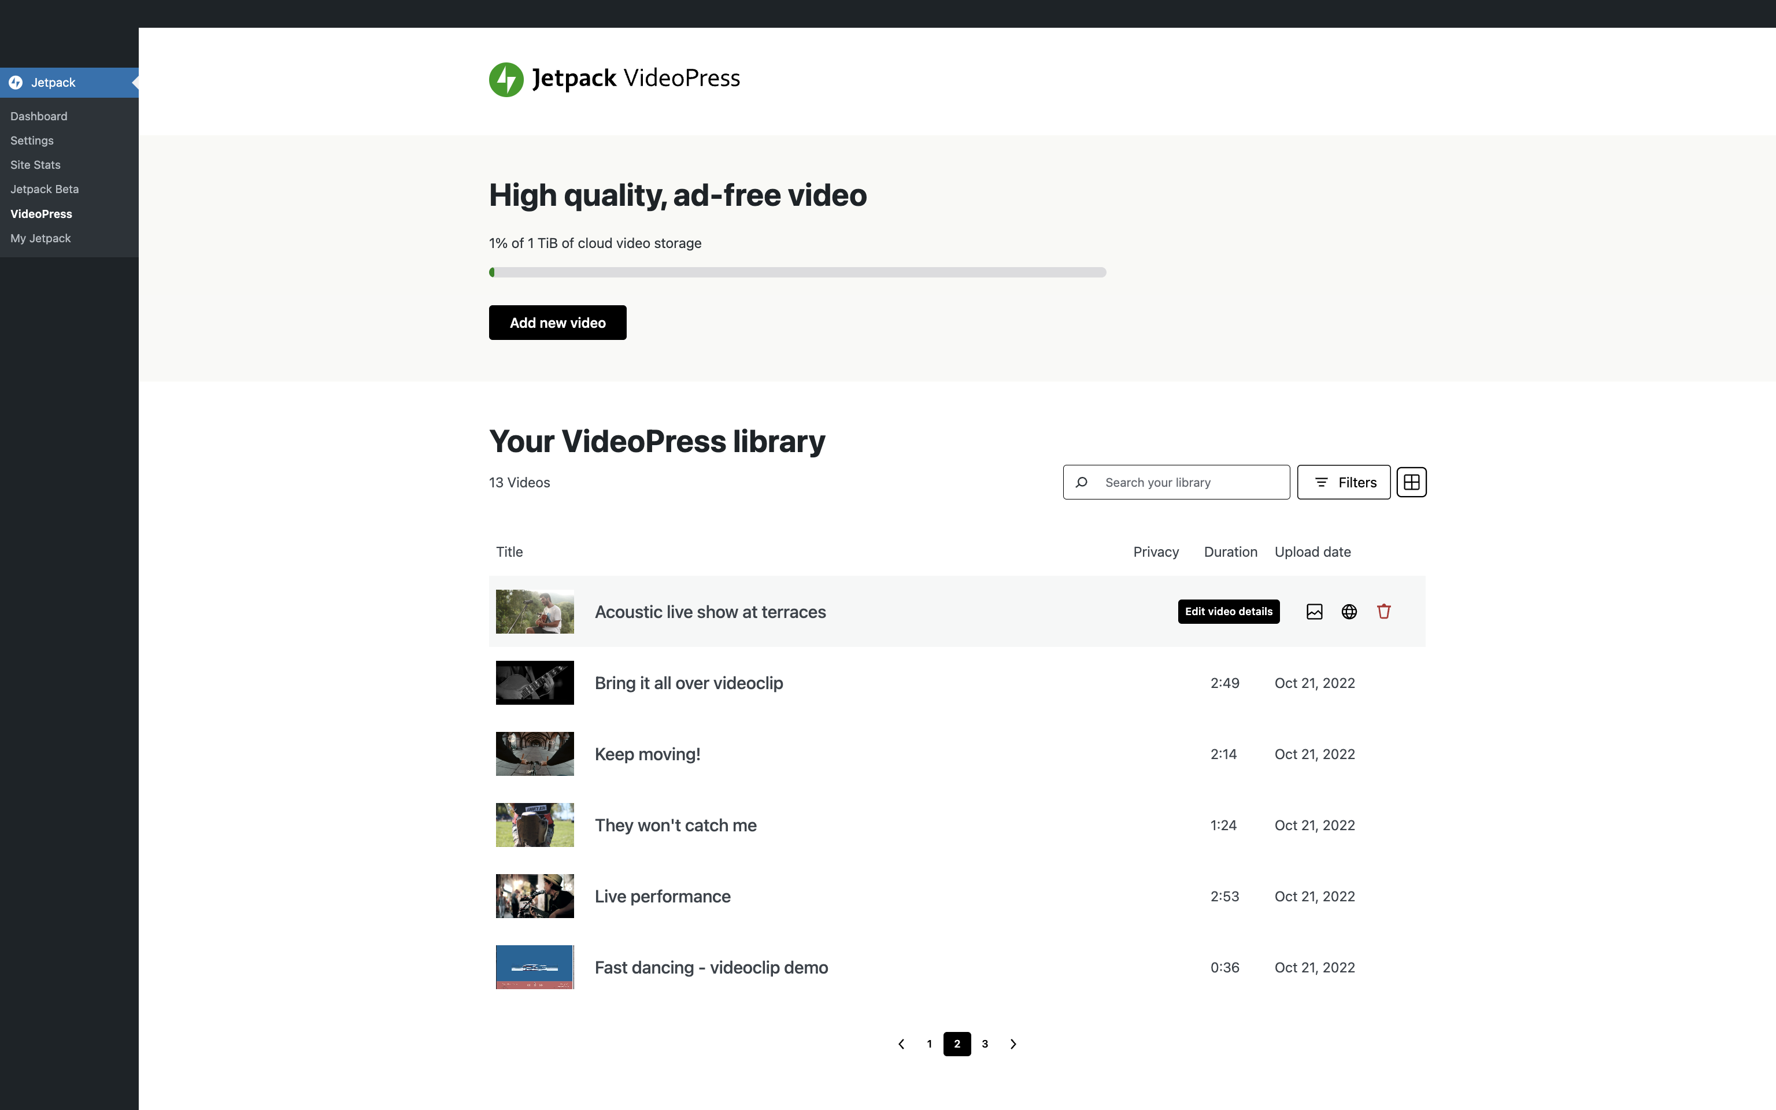The height and width of the screenshot is (1110, 1776).
Task: Switch to grid view using the grid icon
Action: pos(1411,482)
